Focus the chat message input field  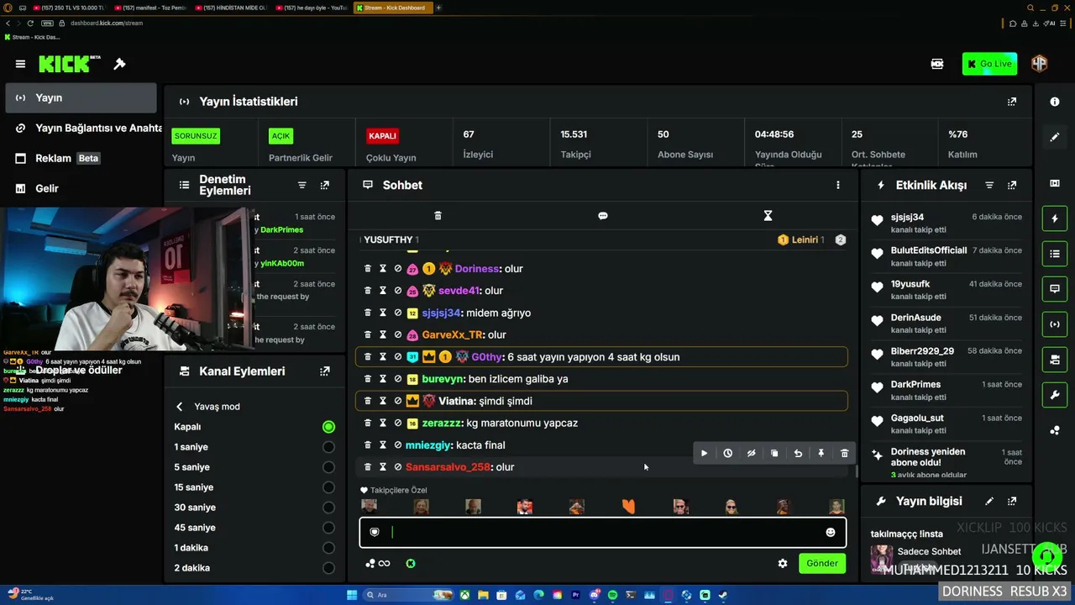click(603, 532)
